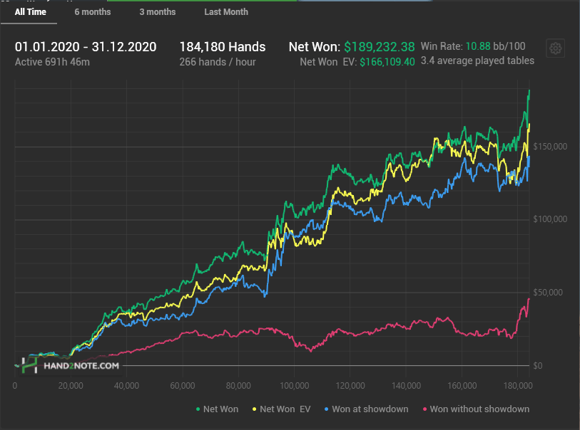The image size is (580, 430).
Task: Click the 20,000 hands x-axis label
Action: point(71,386)
